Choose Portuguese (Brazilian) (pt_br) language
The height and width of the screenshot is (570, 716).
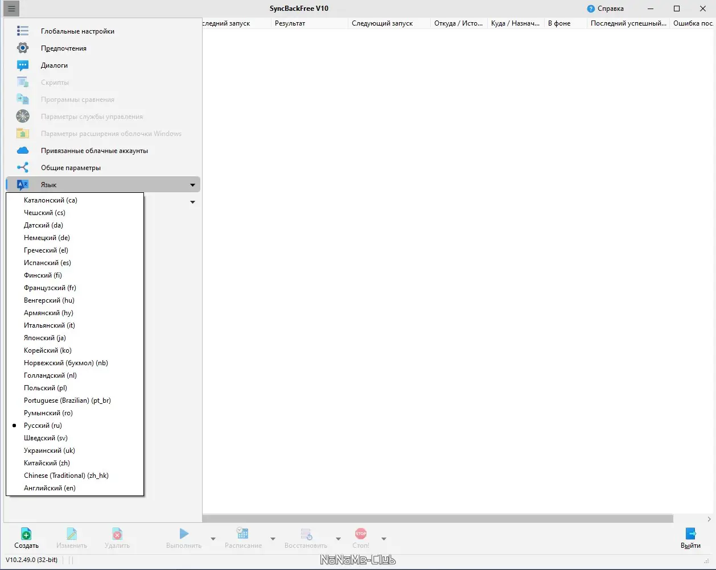[x=75, y=400]
